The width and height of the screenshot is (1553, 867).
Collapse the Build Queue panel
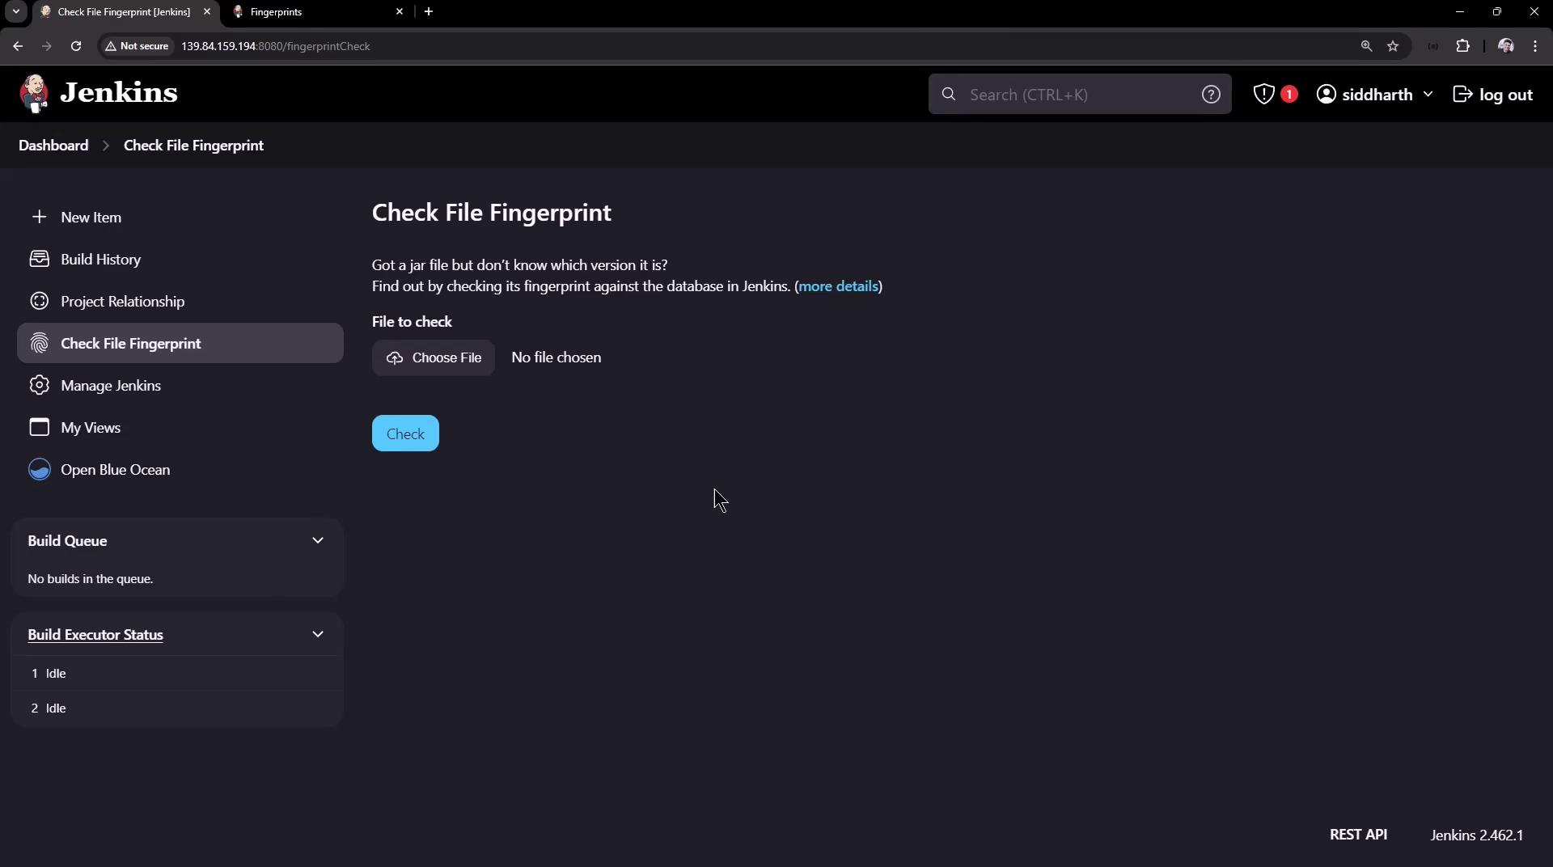(x=318, y=540)
